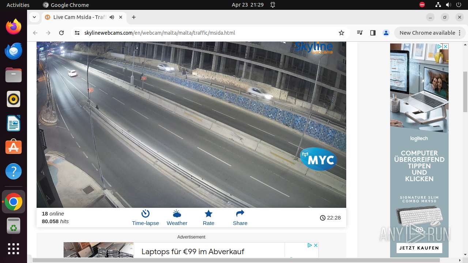Click the live webcam video
The width and height of the screenshot is (468, 263).
[191, 125]
